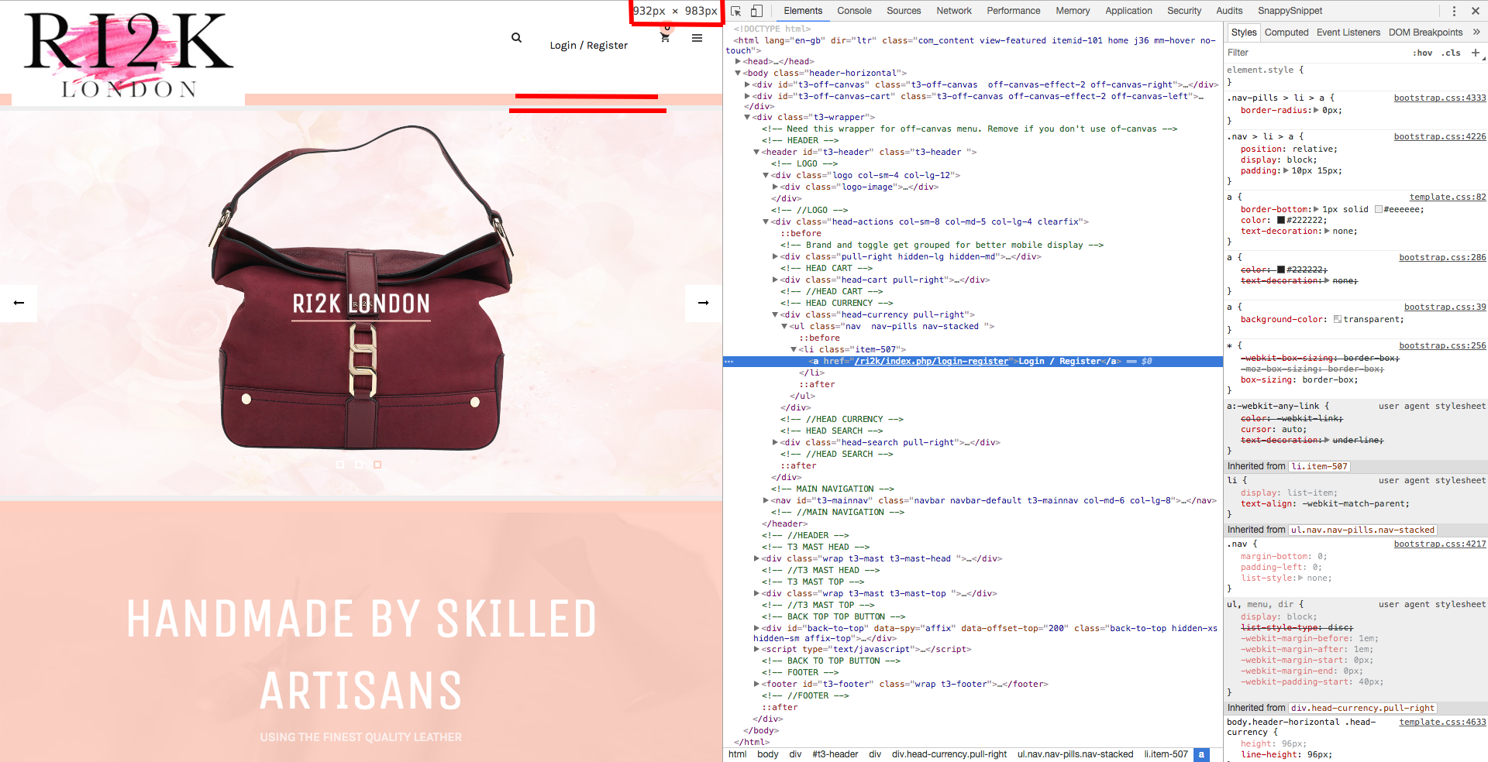Open the Audits tab
Viewport: 1488px width, 762px height.
coord(1229,11)
